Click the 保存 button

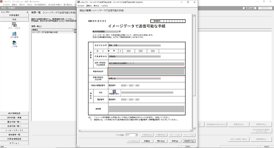click(175, 141)
